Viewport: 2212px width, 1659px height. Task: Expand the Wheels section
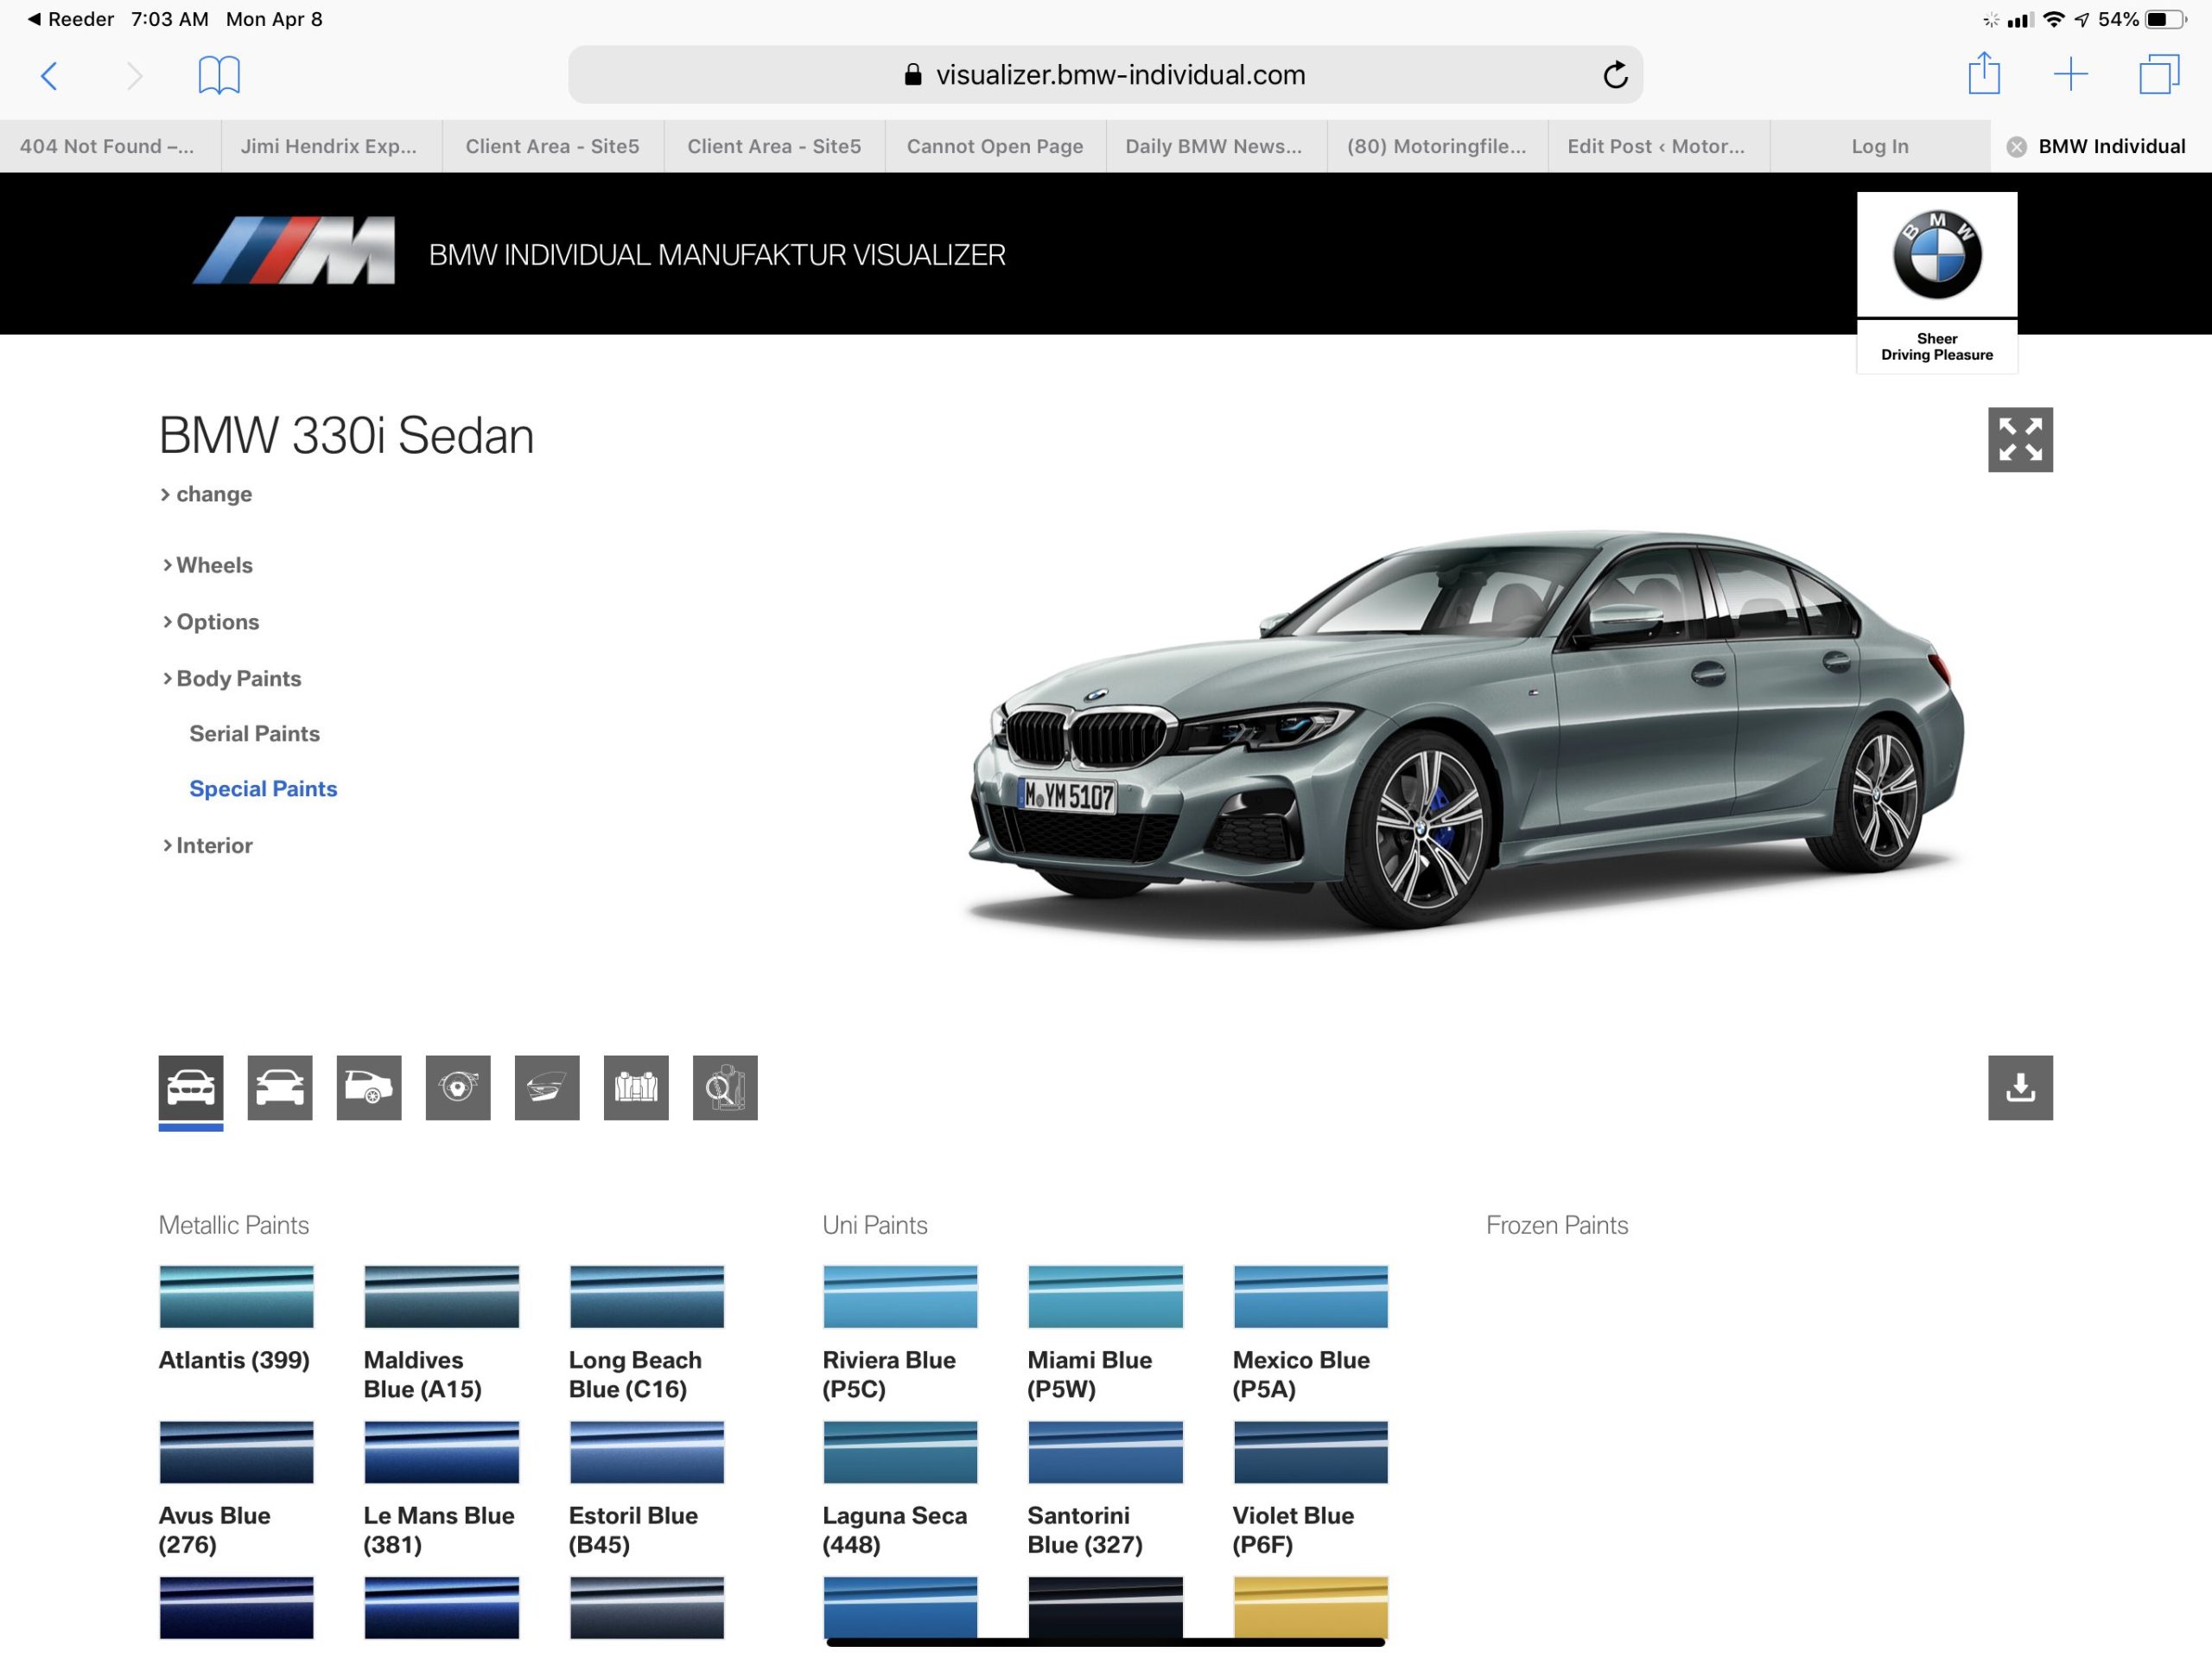coord(214,565)
